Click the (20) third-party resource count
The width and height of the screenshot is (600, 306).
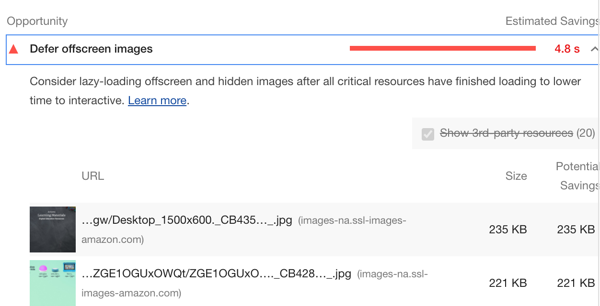tap(586, 133)
